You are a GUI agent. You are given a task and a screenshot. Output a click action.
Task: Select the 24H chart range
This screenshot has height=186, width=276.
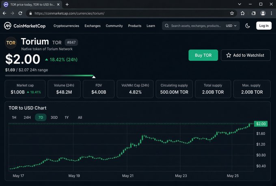click(x=27, y=117)
